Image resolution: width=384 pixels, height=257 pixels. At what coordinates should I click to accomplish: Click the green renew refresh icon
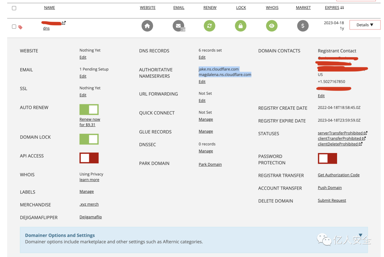pos(210,26)
